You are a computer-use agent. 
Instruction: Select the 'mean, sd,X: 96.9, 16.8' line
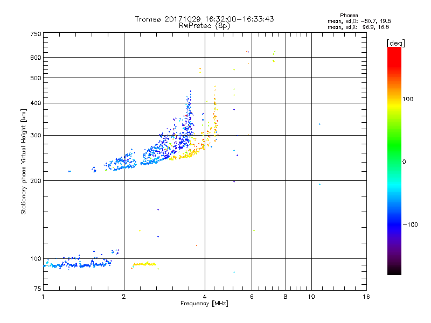click(358, 27)
